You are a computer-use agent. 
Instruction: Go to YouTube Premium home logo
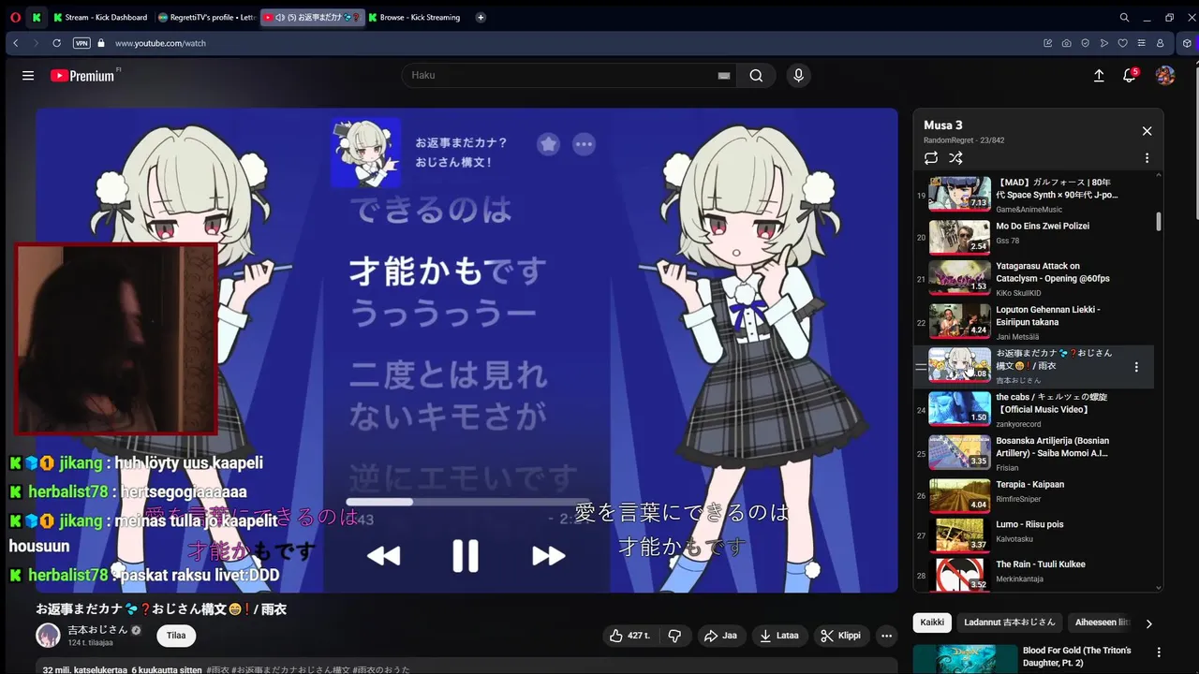click(x=83, y=76)
